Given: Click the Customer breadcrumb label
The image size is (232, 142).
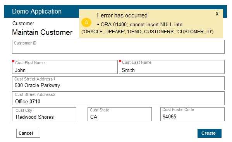Looking at the screenshot, I should pyautogui.click(x=23, y=23).
